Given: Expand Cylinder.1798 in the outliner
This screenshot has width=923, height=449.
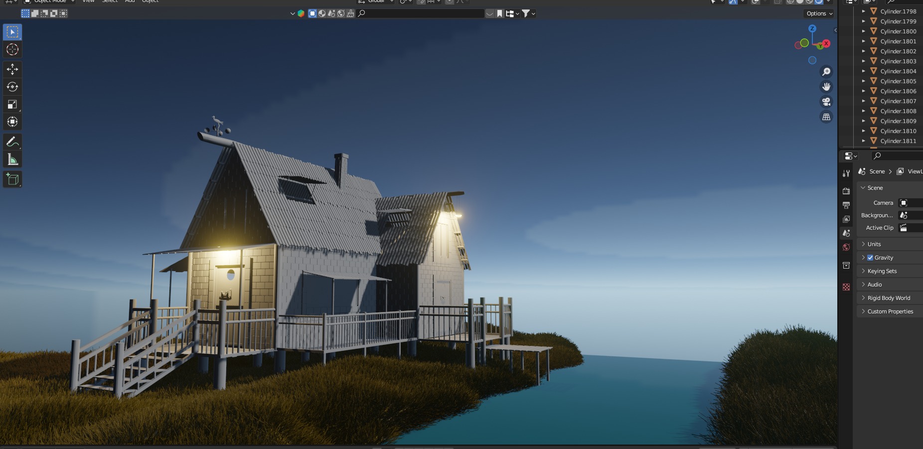Looking at the screenshot, I should click(864, 11).
